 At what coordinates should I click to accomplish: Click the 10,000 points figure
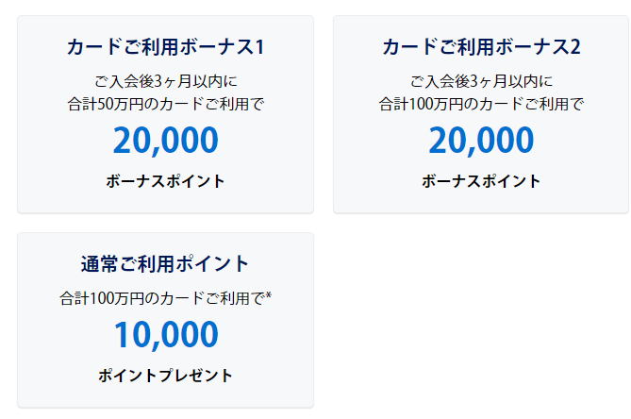[x=165, y=334]
